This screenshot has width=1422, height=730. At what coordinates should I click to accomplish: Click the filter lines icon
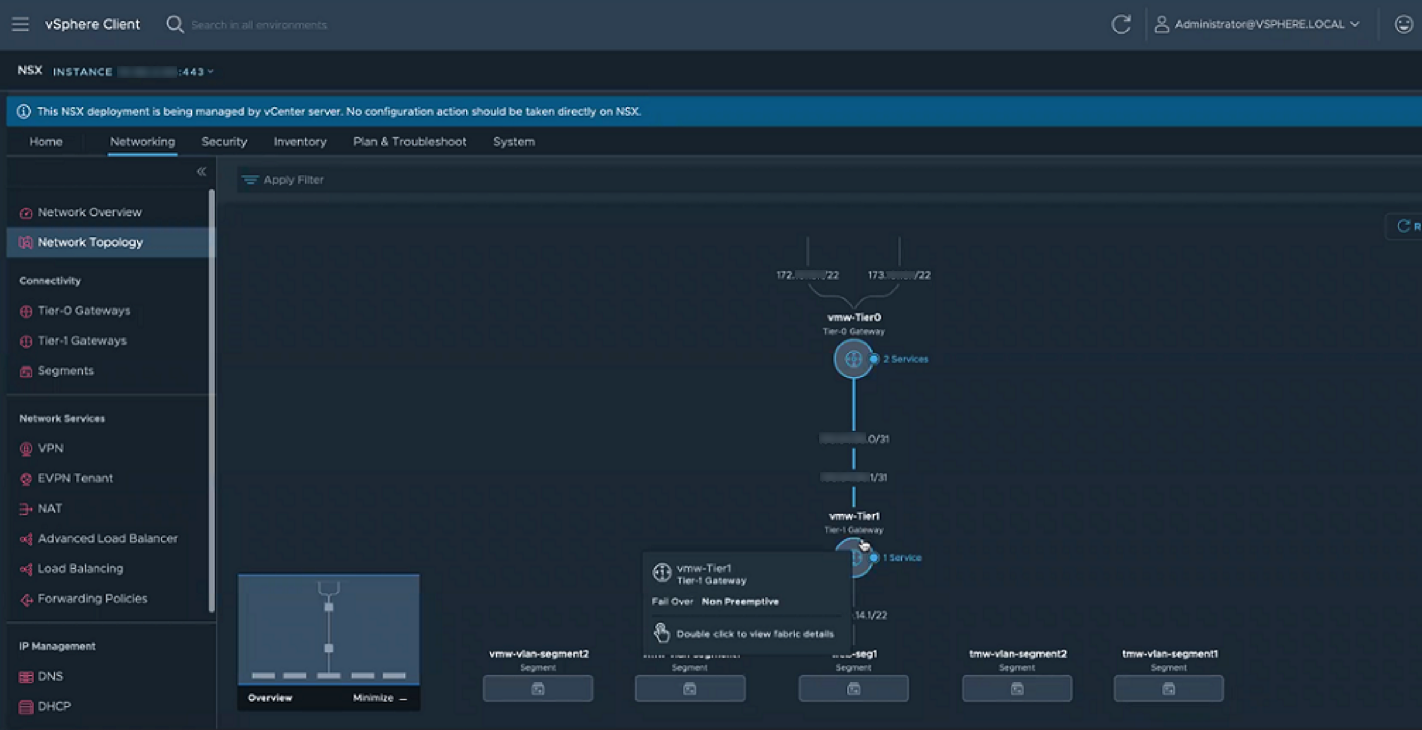(250, 180)
